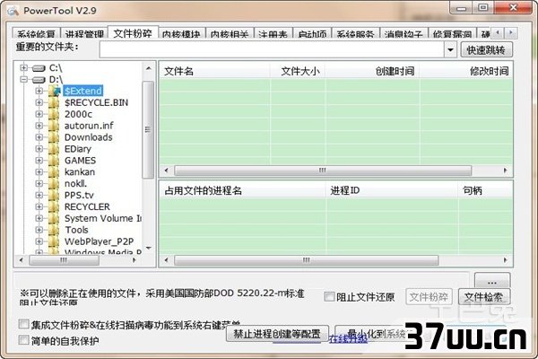Image resolution: width=538 pixels, height=359 pixels.
Task: Expand the GAMES folder node
Action: (x=39, y=161)
